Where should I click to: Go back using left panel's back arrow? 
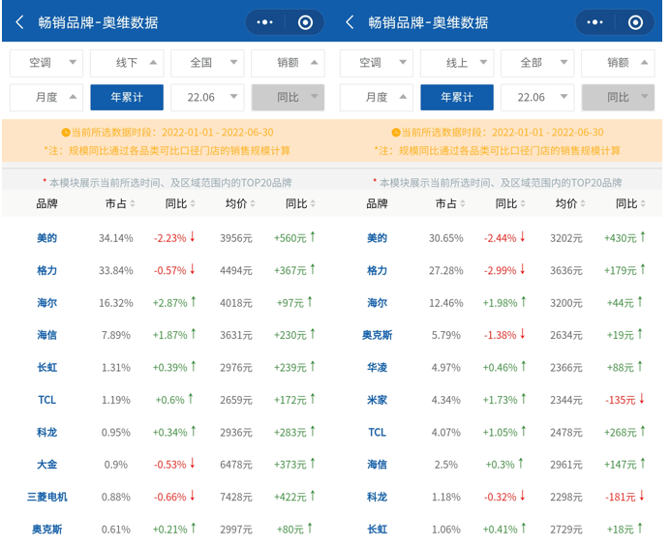click(19, 22)
